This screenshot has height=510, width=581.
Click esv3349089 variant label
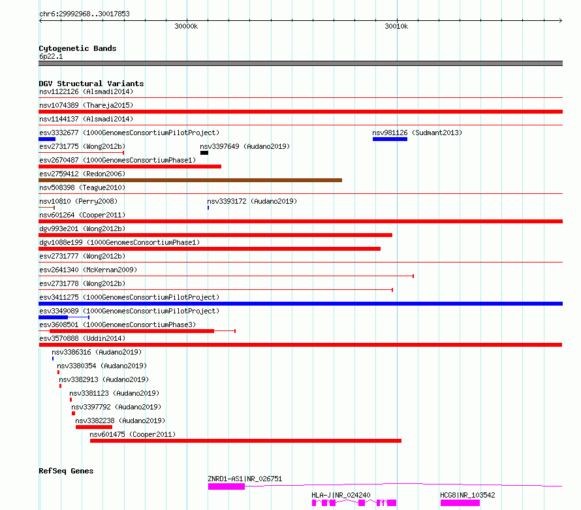pos(129,311)
